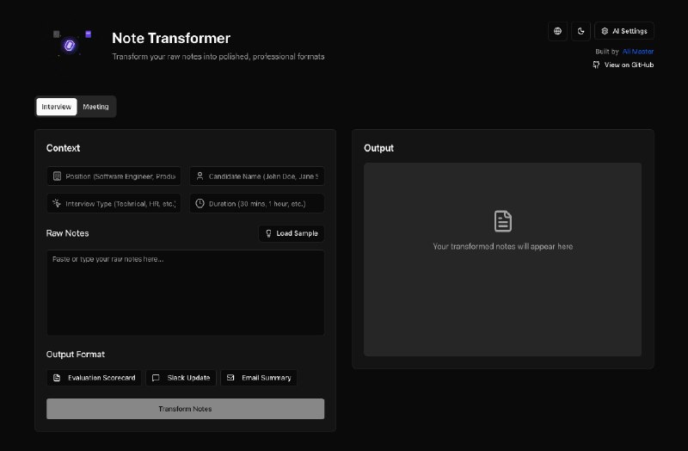Click the document icon in Output panel
Image resolution: width=688 pixels, height=451 pixels.
(502, 221)
